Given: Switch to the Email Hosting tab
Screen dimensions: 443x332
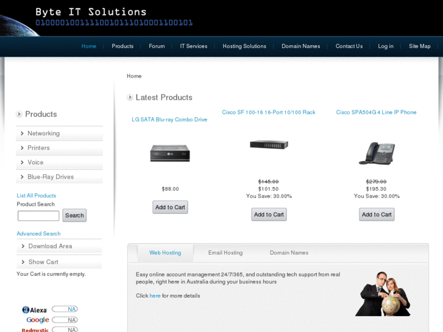Looking at the screenshot, I should (225, 253).
